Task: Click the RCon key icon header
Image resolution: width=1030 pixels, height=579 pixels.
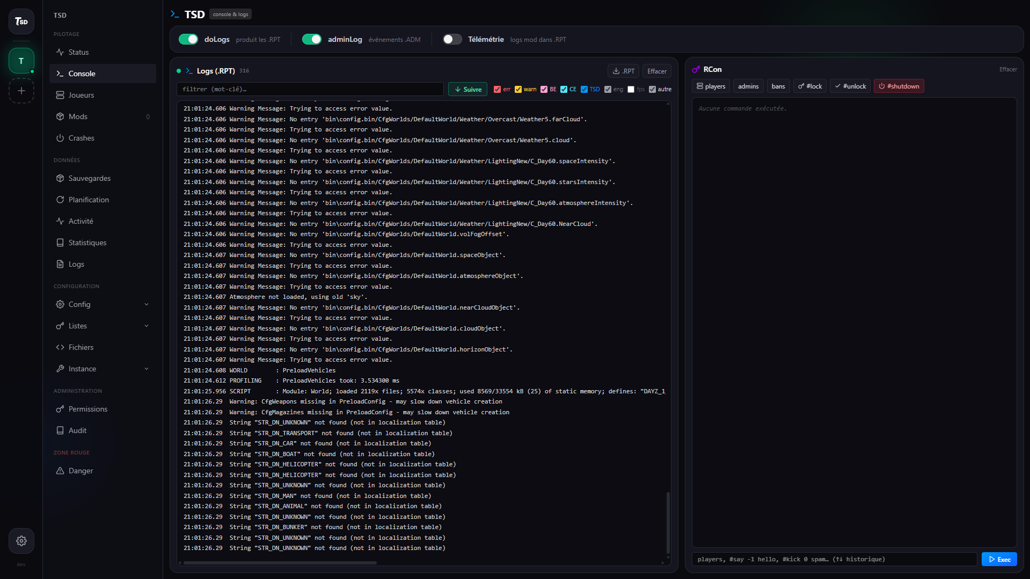Action: click(x=696, y=69)
